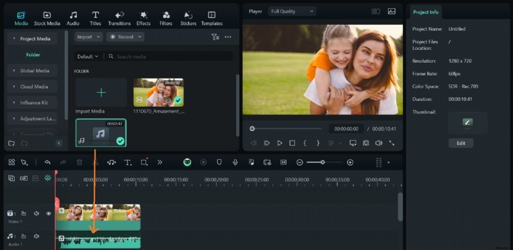513x250 pixels.
Task: Open the Templates tab
Action: tap(212, 19)
